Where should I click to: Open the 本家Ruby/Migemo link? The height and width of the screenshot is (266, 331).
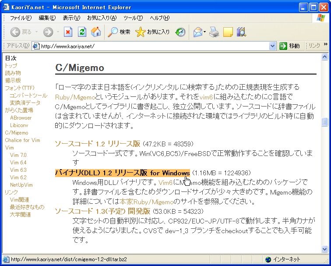coord(146,202)
